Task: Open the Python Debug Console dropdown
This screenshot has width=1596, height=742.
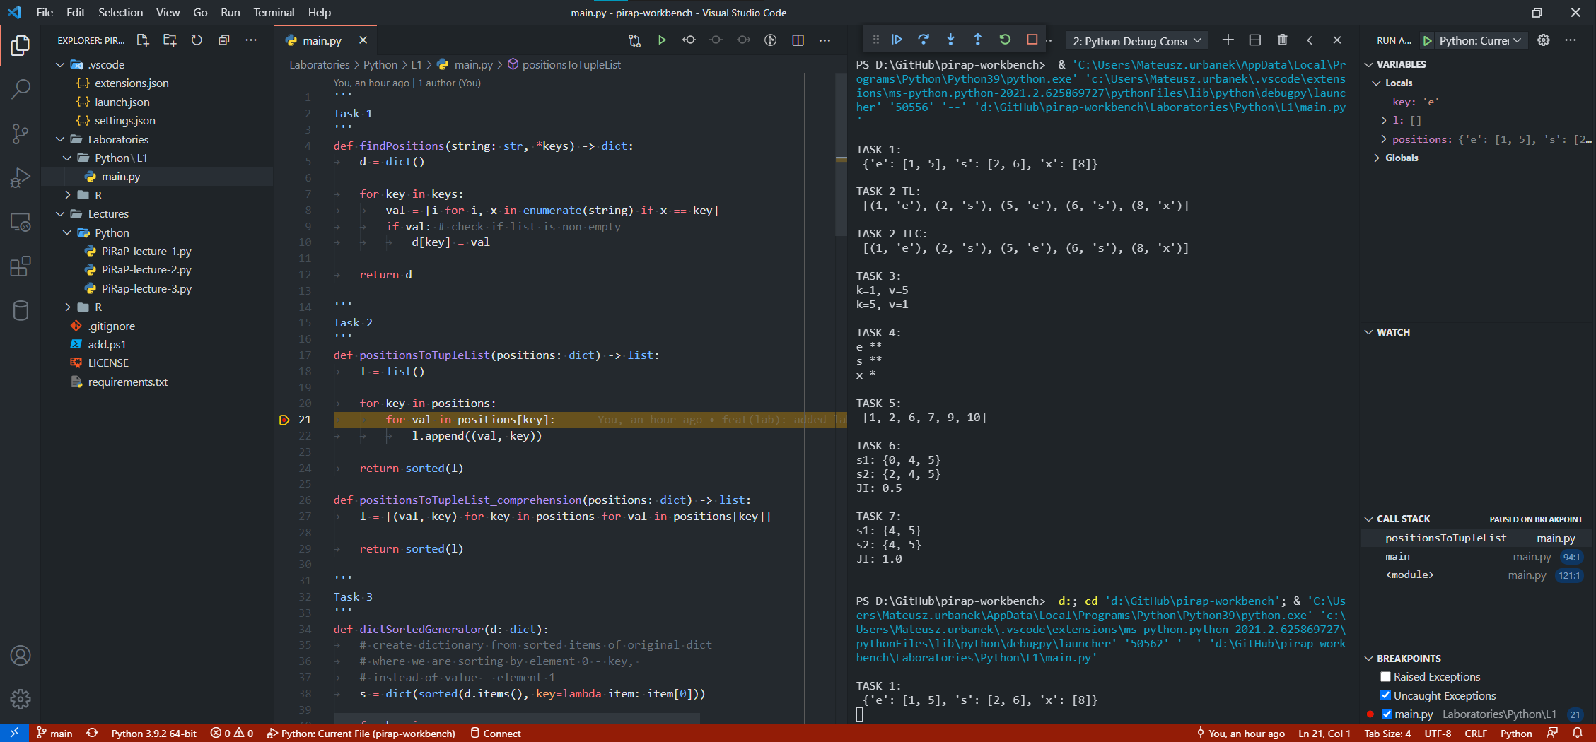Action: (1196, 40)
